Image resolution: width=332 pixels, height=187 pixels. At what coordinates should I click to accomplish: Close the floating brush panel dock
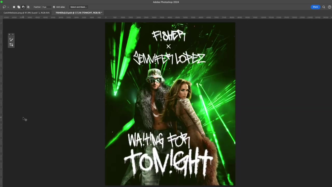[x=9, y=34]
